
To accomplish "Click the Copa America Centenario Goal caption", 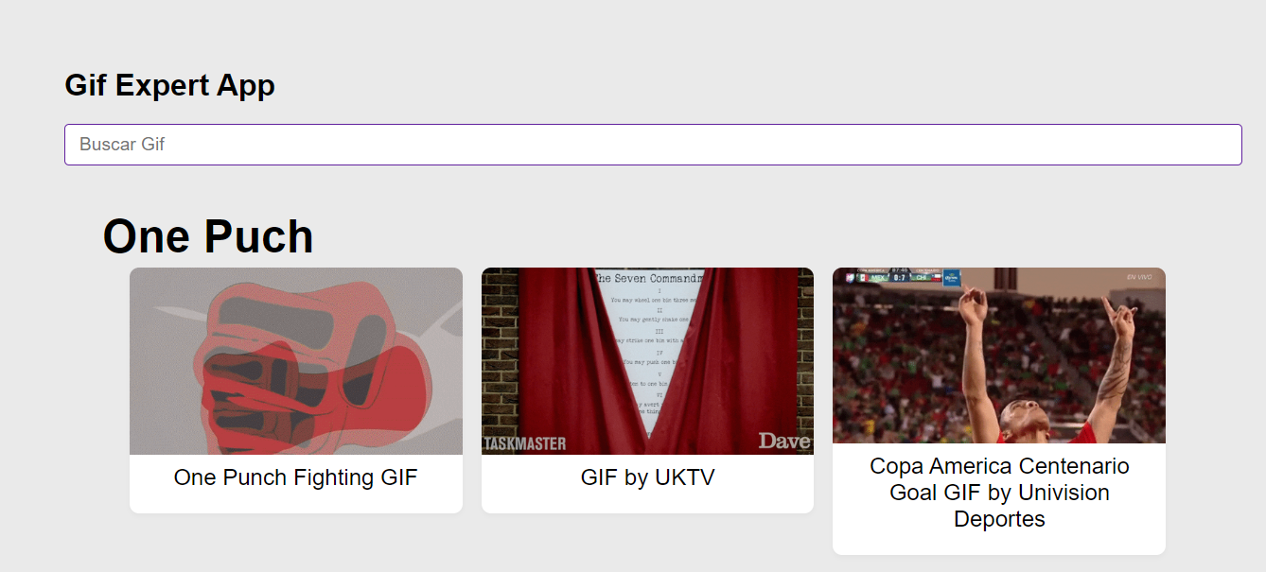I will click(x=999, y=493).
